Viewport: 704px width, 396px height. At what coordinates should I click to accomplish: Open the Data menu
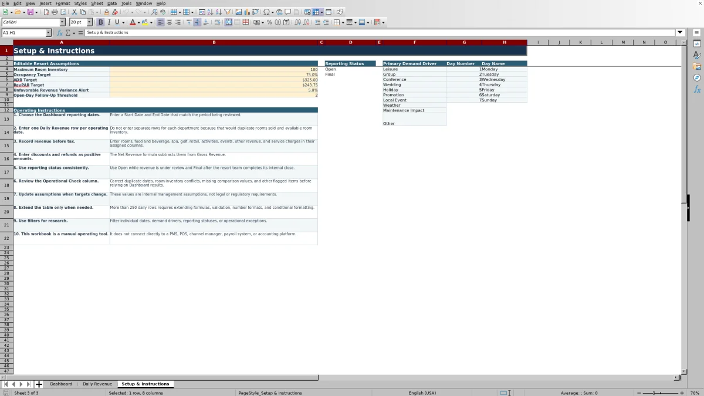pyautogui.click(x=111, y=4)
